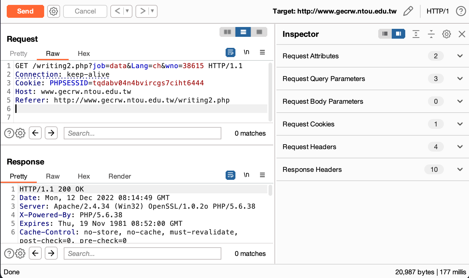Click the PHPSESSID cookie header line
Image resolution: width=469 pixels, height=278 pixels.
109,83
